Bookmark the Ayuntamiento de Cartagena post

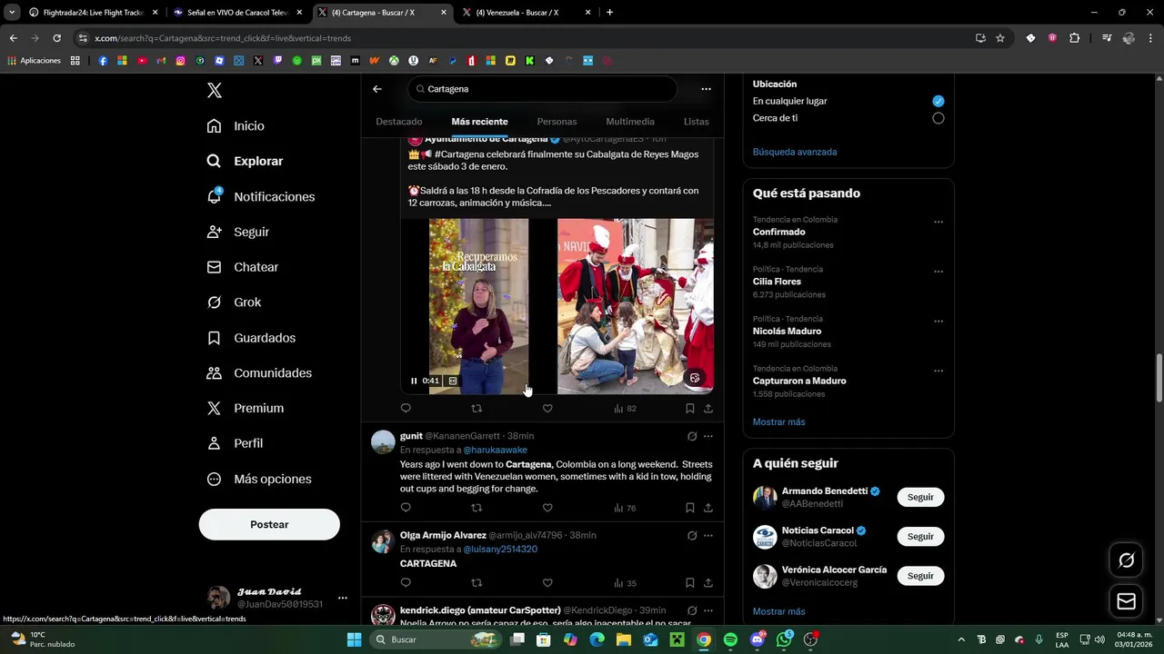(690, 409)
